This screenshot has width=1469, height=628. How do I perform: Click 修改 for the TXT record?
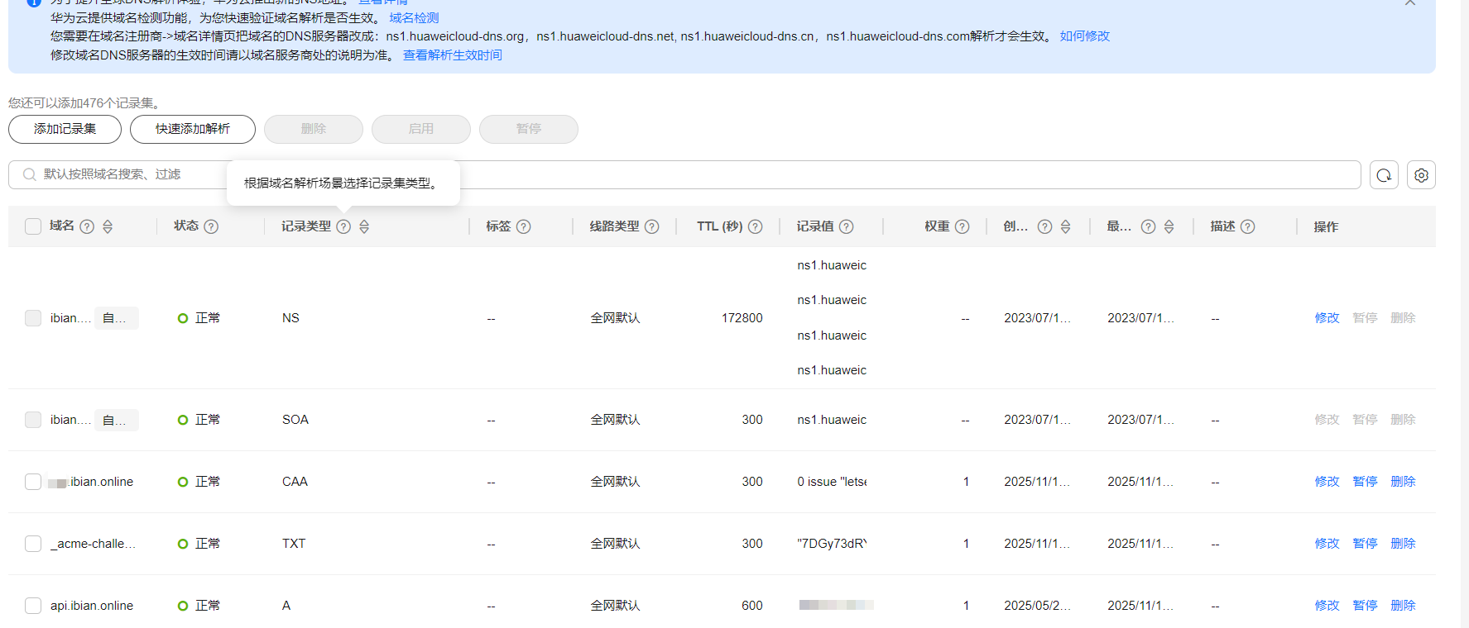[1327, 544]
